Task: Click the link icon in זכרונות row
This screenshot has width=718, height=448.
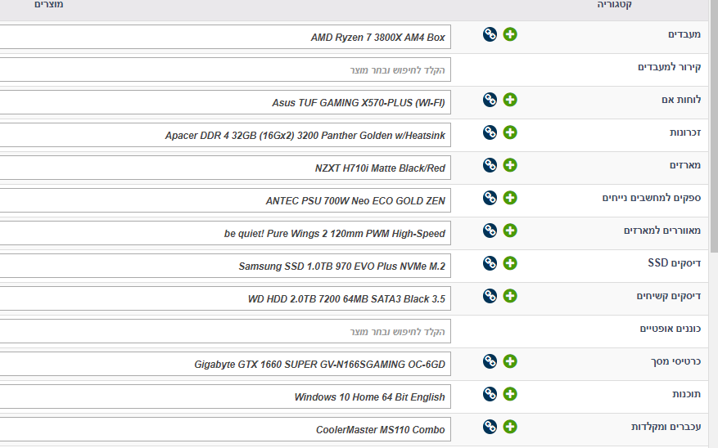Action: point(490,132)
